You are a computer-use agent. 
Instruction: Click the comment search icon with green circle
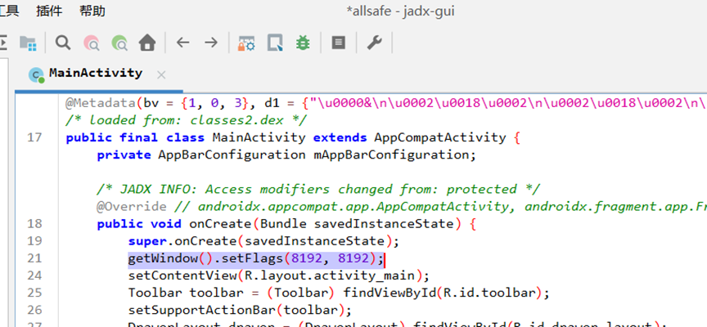click(119, 43)
